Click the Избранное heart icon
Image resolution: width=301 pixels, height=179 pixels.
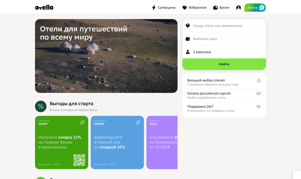click(185, 8)
